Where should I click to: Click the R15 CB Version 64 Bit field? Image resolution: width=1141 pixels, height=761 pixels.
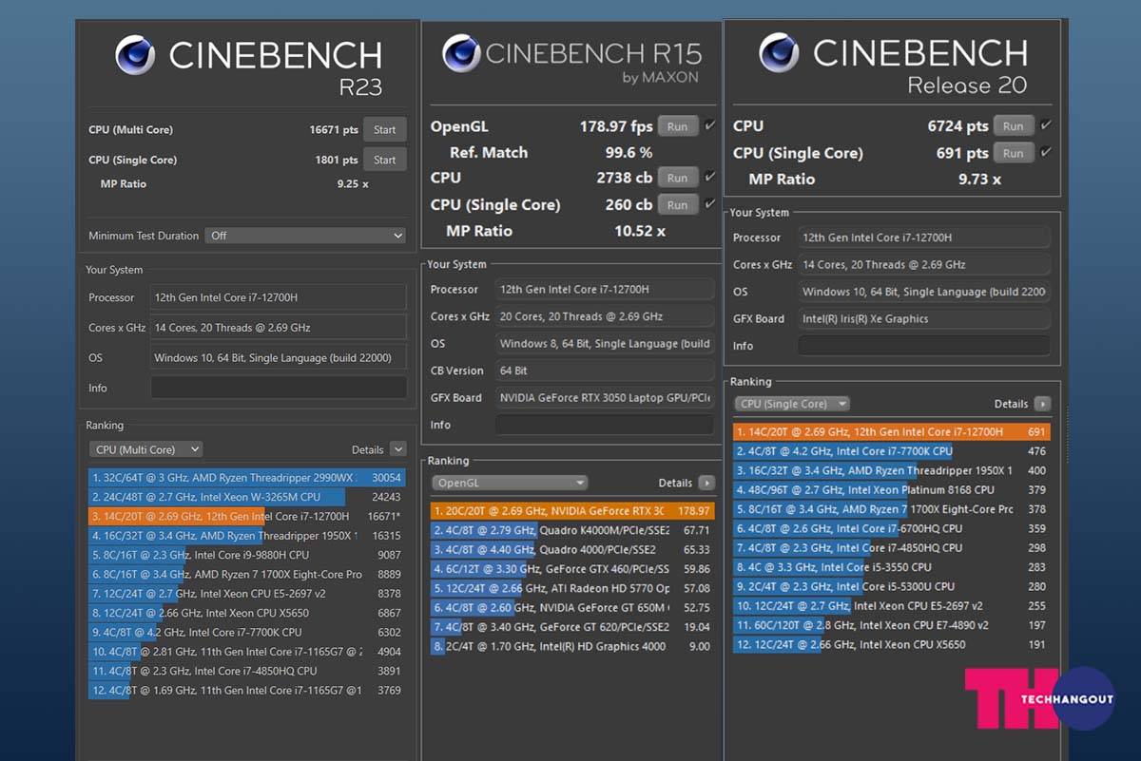click(605, 371)
